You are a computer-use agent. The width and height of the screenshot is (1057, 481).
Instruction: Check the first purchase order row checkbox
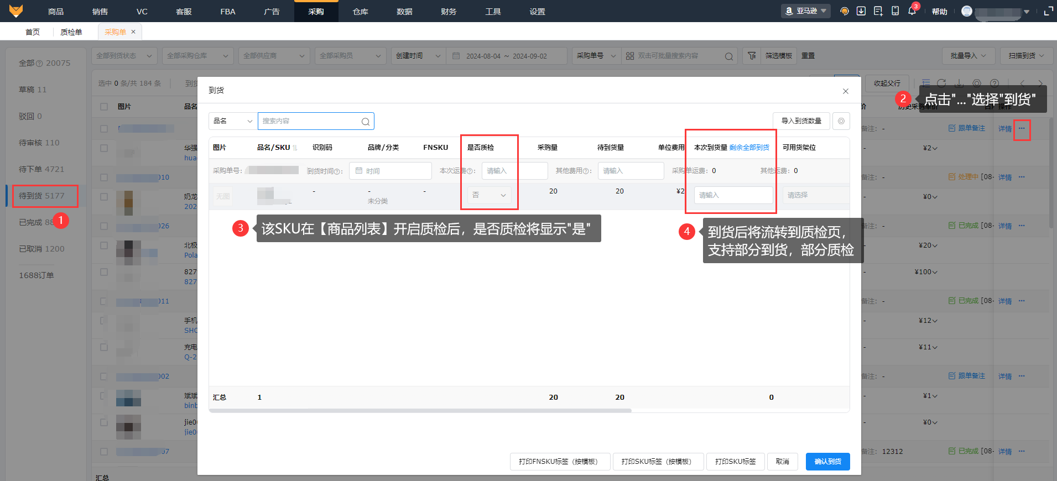(x=104, y=129)
